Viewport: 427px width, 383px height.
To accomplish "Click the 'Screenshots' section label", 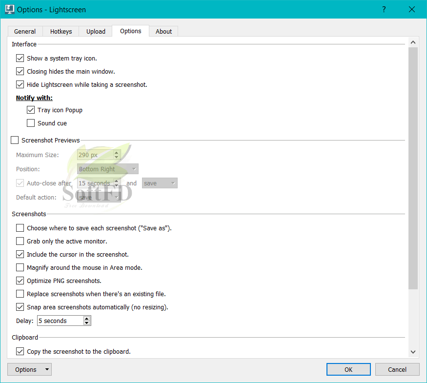I will (29, 214).
